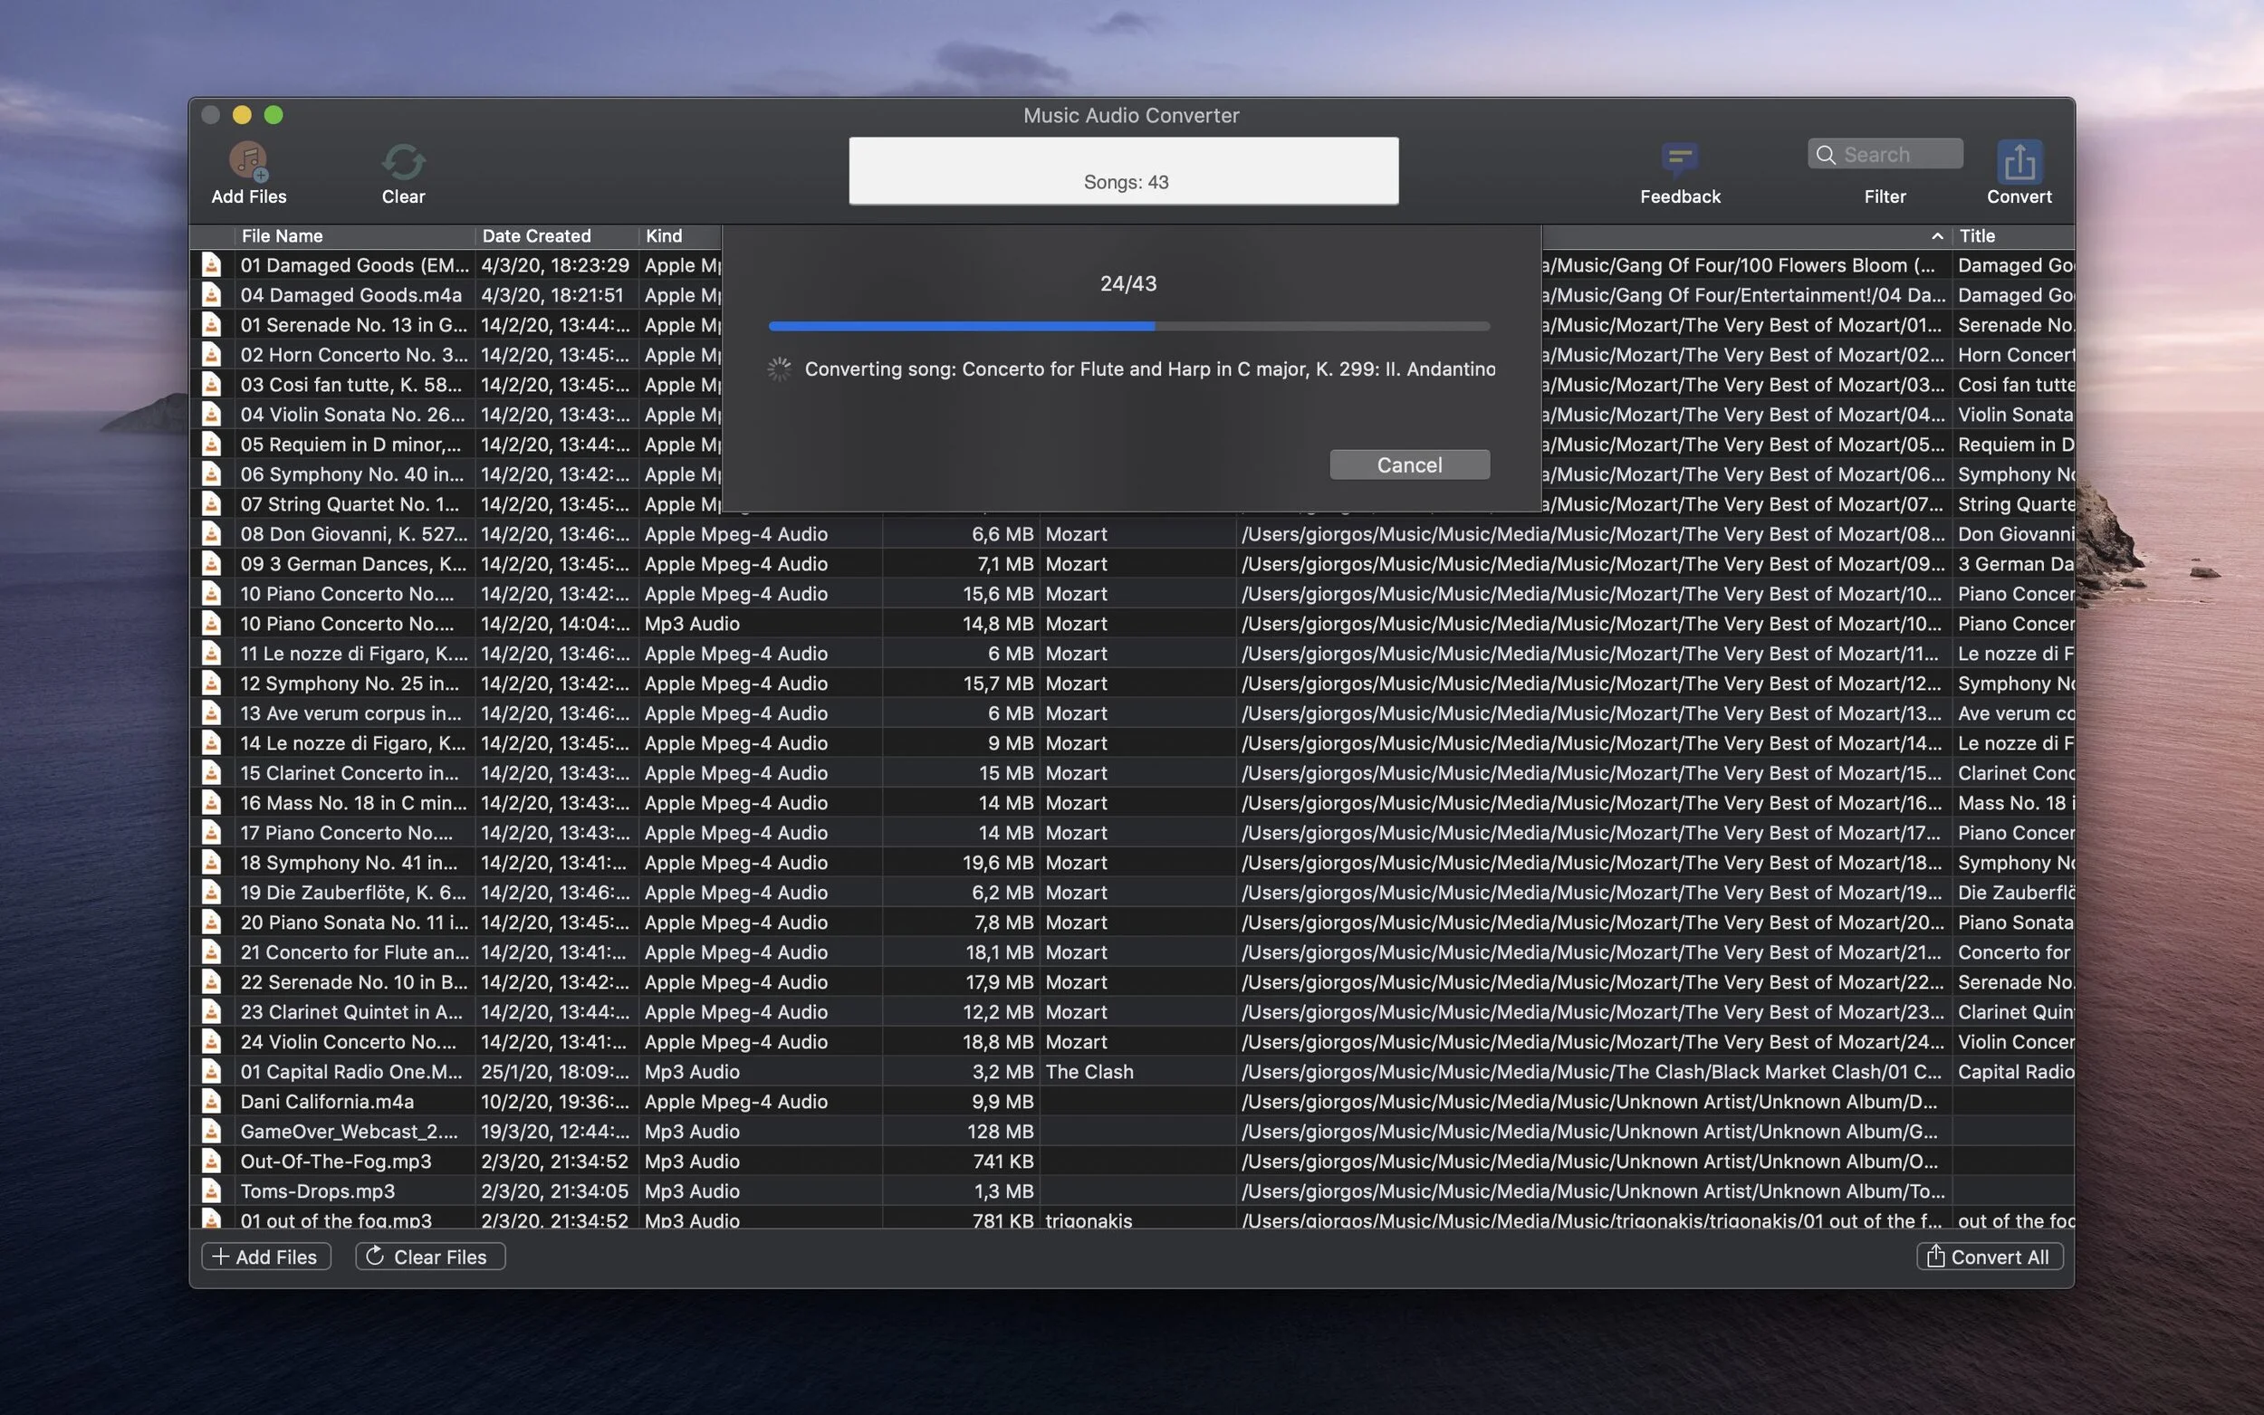
Task: Cancel the song conversion
Action: [x=1408, y=465]
